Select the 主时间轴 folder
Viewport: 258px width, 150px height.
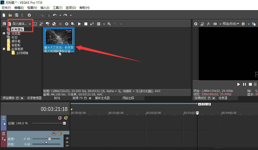(22, 53)
